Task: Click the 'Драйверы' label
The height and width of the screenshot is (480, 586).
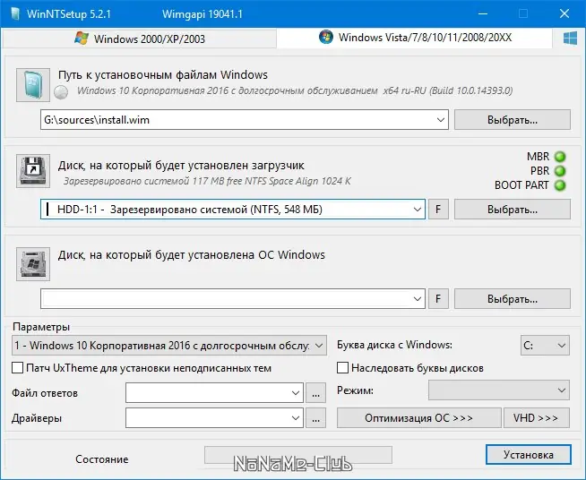Action: coord(37,418)
